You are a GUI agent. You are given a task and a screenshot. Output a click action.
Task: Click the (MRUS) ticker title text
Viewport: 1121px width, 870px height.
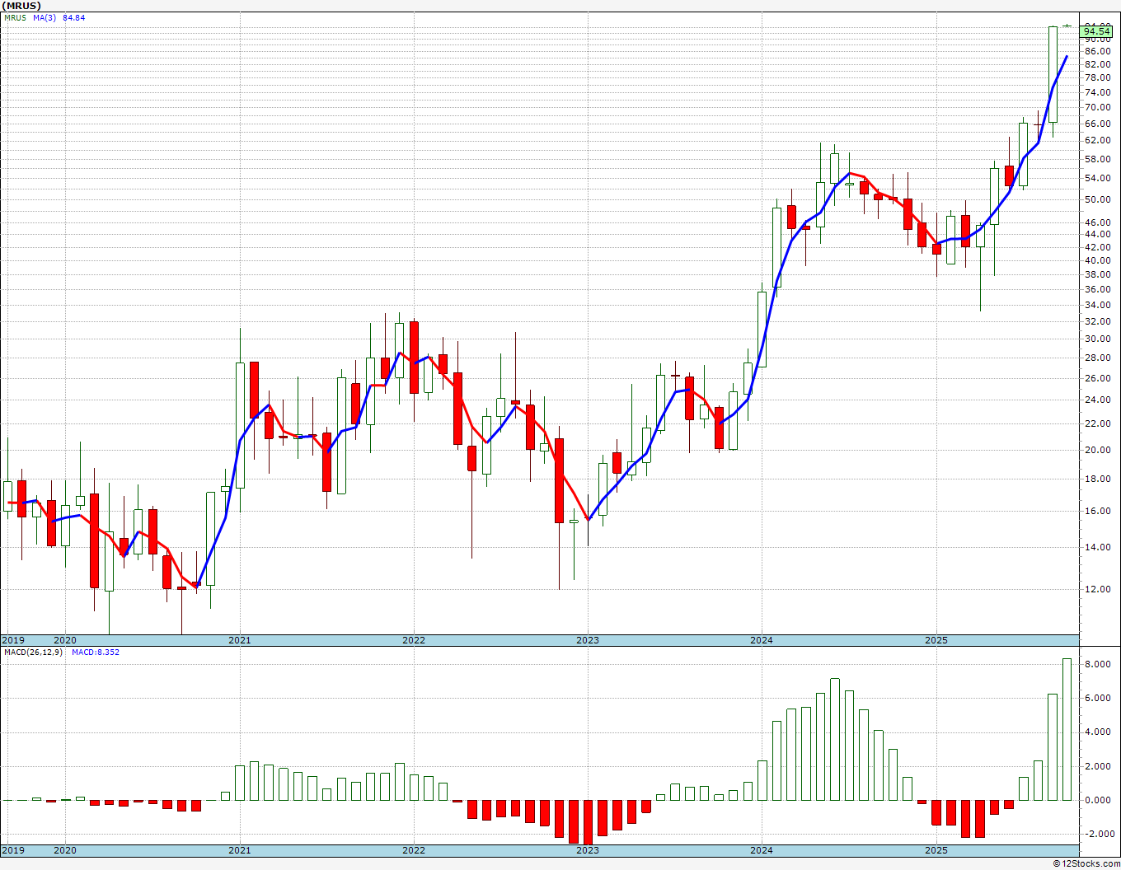(x=21, y=6)
